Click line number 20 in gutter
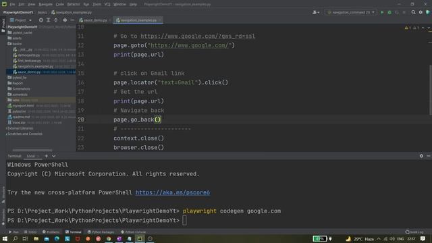Image resolution: width=432 pixels, height=243 pixels. pos(81,119)
